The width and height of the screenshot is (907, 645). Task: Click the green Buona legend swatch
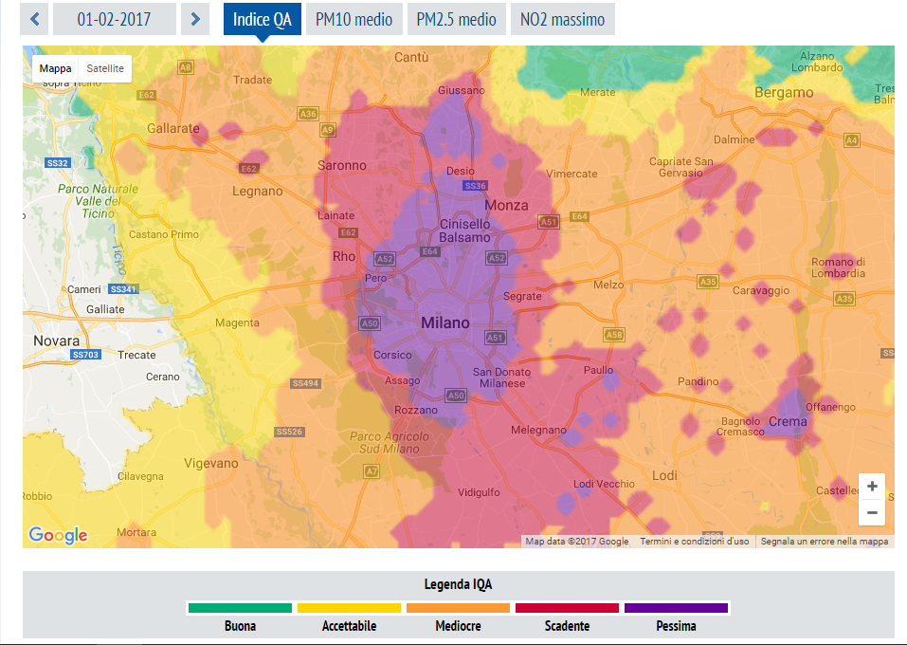240,608
